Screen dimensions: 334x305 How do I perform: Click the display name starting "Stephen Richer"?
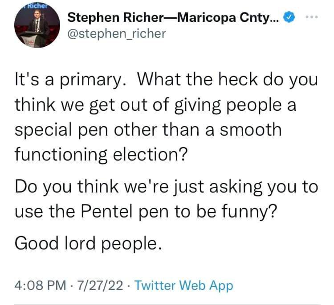(173, 17)
